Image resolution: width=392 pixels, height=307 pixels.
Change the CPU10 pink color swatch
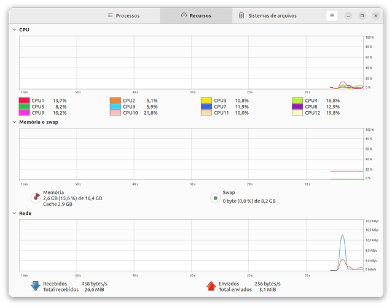(116, 112)
